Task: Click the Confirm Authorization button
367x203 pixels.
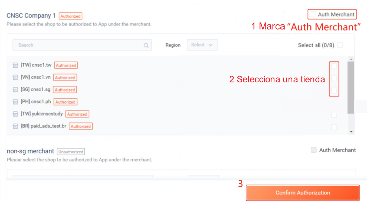Action: [x=303, y=193]
